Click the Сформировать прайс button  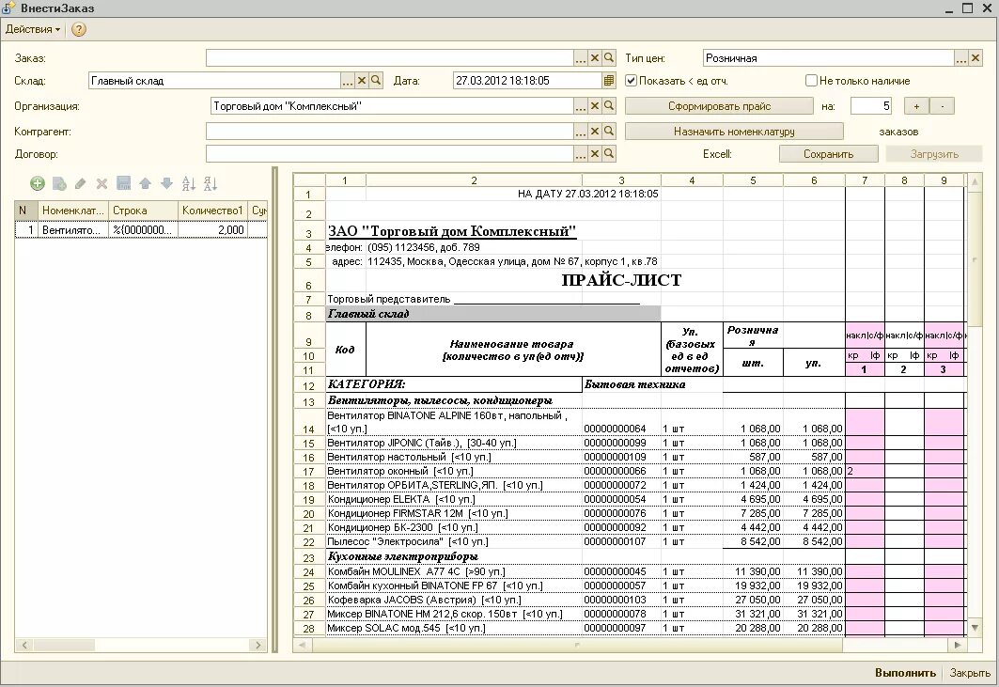pyautogui.click(x=719, y=106)
